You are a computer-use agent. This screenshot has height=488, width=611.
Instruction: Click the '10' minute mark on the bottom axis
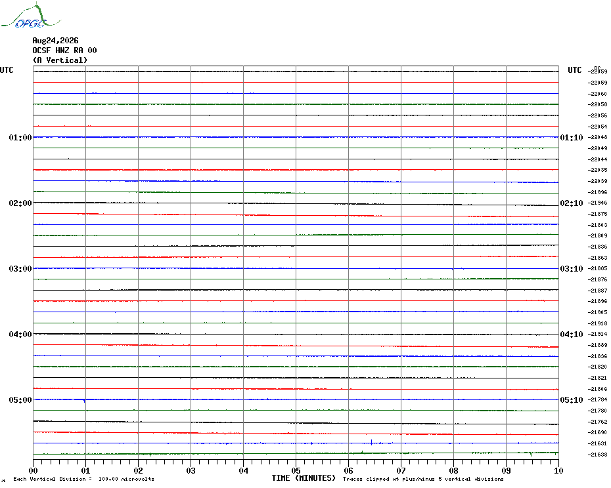(x=558, y=470)
